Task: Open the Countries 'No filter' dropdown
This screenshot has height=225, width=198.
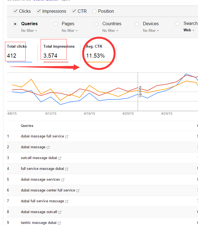Action: click(110, 31)
